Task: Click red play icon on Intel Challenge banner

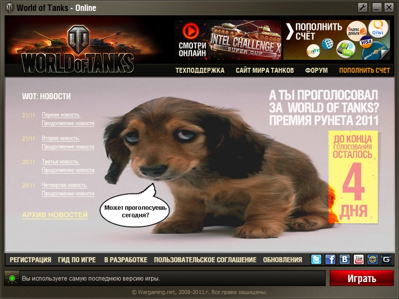Action: 191,31
